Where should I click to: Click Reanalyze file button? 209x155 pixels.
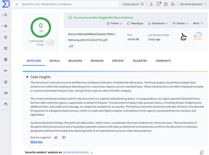point(135,23)
